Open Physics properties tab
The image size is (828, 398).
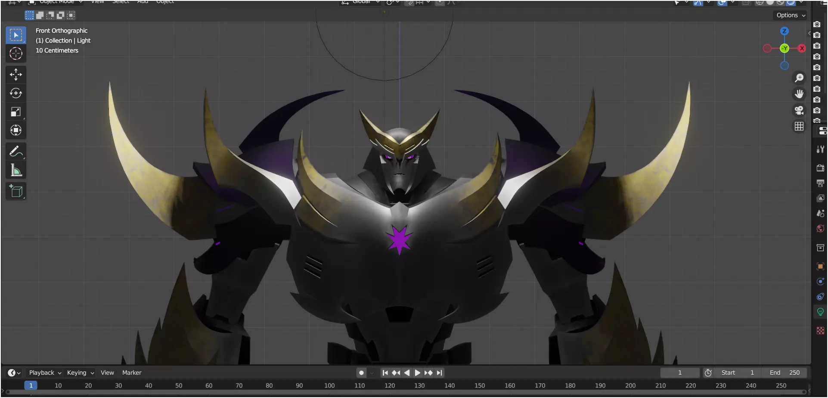pos(820,282)
